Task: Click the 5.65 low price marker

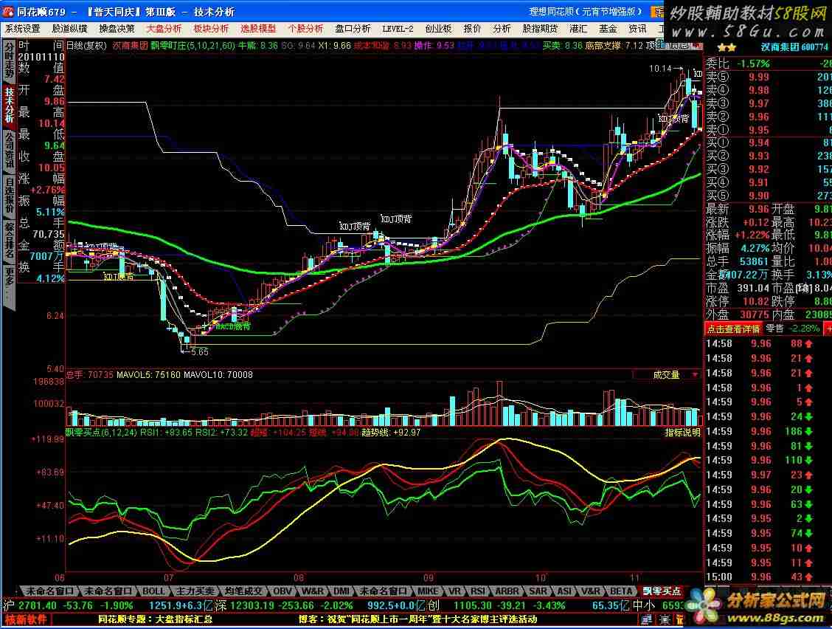Action: click(x=199, y=351)
